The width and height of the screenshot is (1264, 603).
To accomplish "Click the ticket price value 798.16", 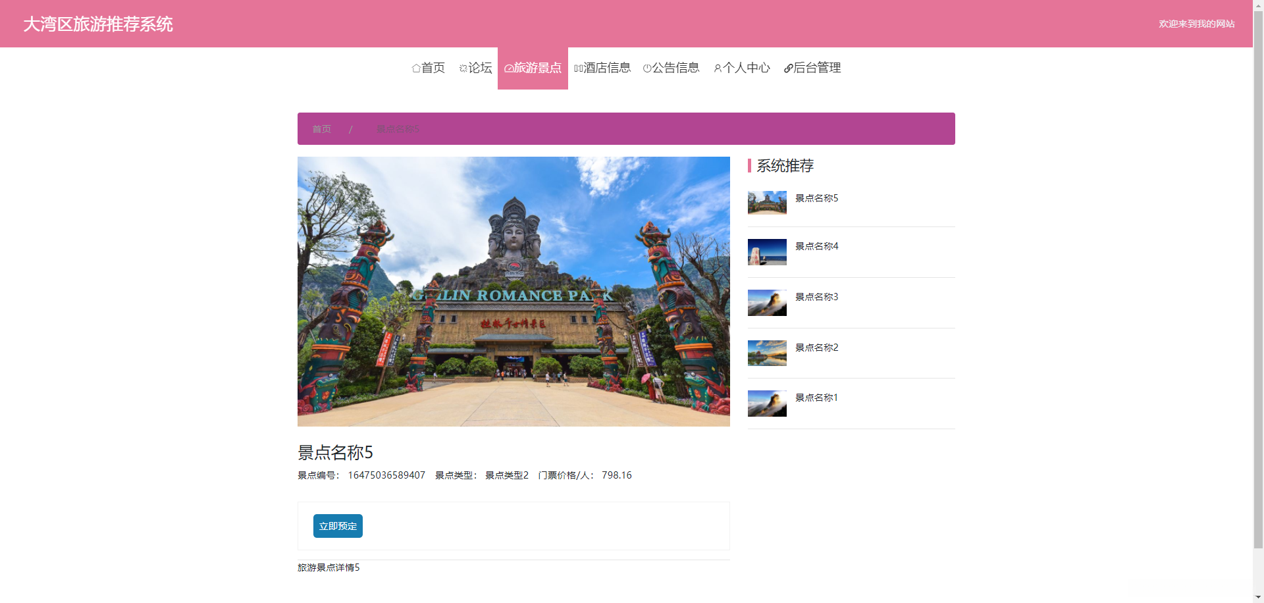I will click(617, 475).
